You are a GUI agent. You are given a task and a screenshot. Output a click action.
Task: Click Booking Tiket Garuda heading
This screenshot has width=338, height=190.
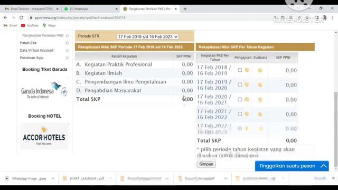coord(44,69)
